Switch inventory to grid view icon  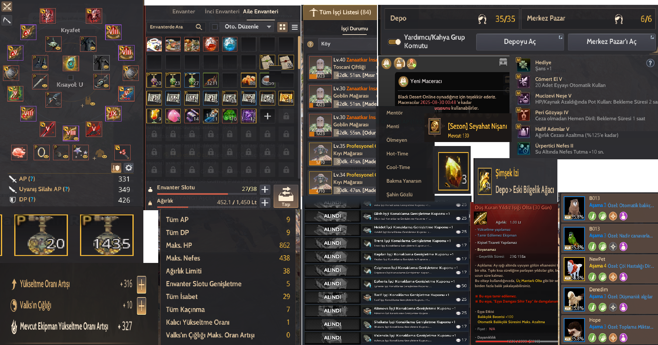coord(282,27)
